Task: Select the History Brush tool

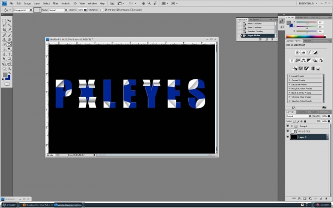Action: pyautogui.click(x=9, y=40)
